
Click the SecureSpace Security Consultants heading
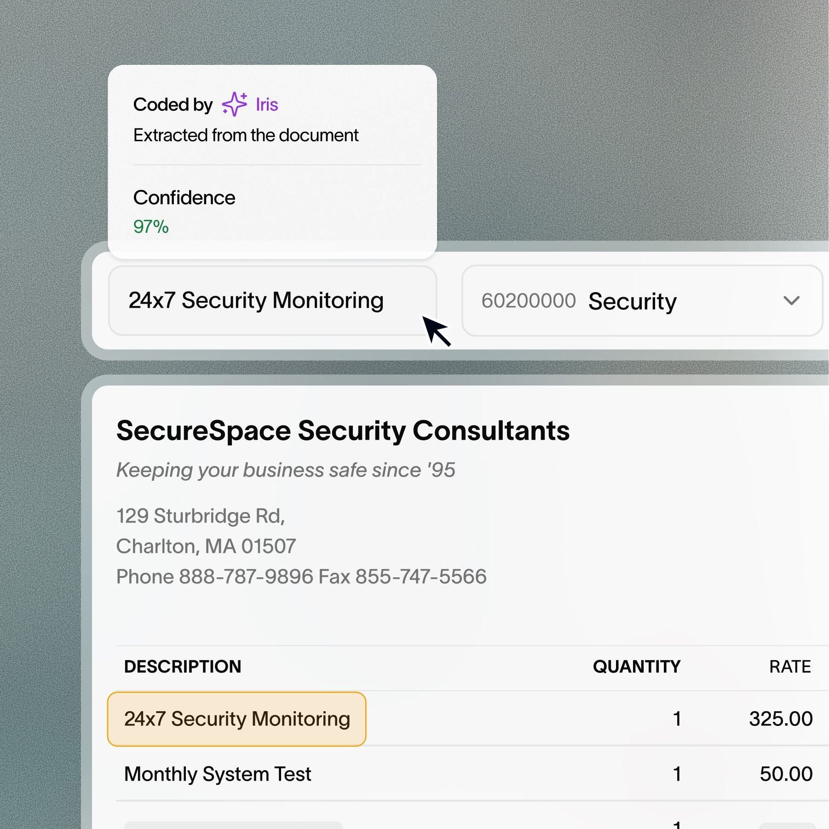click(343, 431)
